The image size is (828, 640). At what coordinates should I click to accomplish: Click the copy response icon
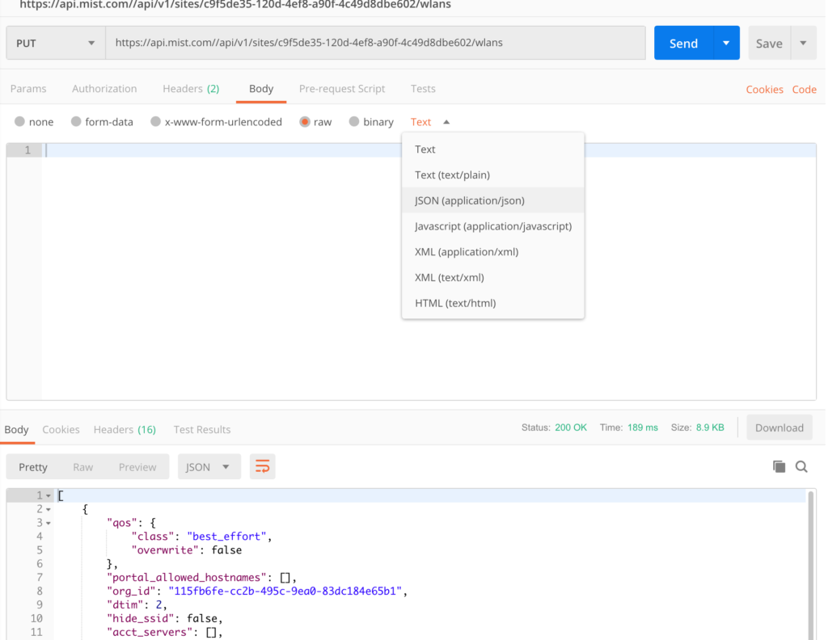click(779, 466)
